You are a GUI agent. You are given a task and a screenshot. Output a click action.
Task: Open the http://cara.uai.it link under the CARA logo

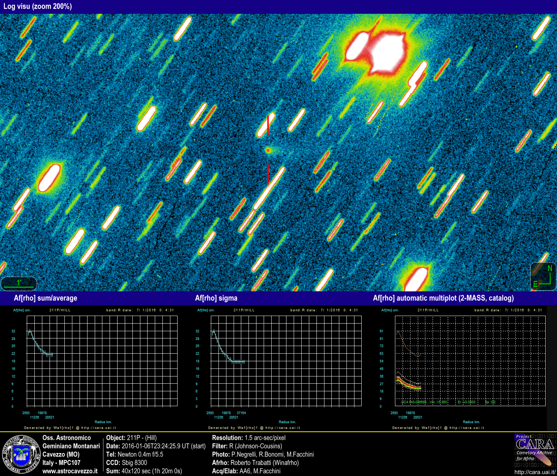coord(534,472)
